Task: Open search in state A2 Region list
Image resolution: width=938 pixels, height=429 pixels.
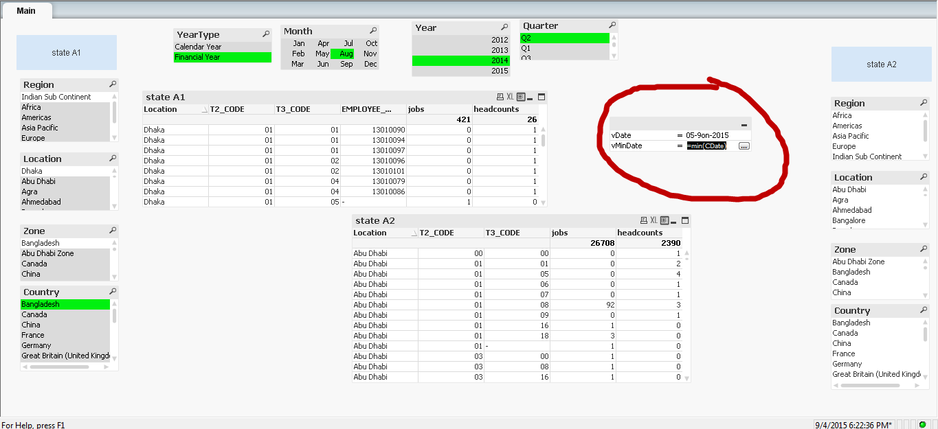Action: (x=924, y=103)
